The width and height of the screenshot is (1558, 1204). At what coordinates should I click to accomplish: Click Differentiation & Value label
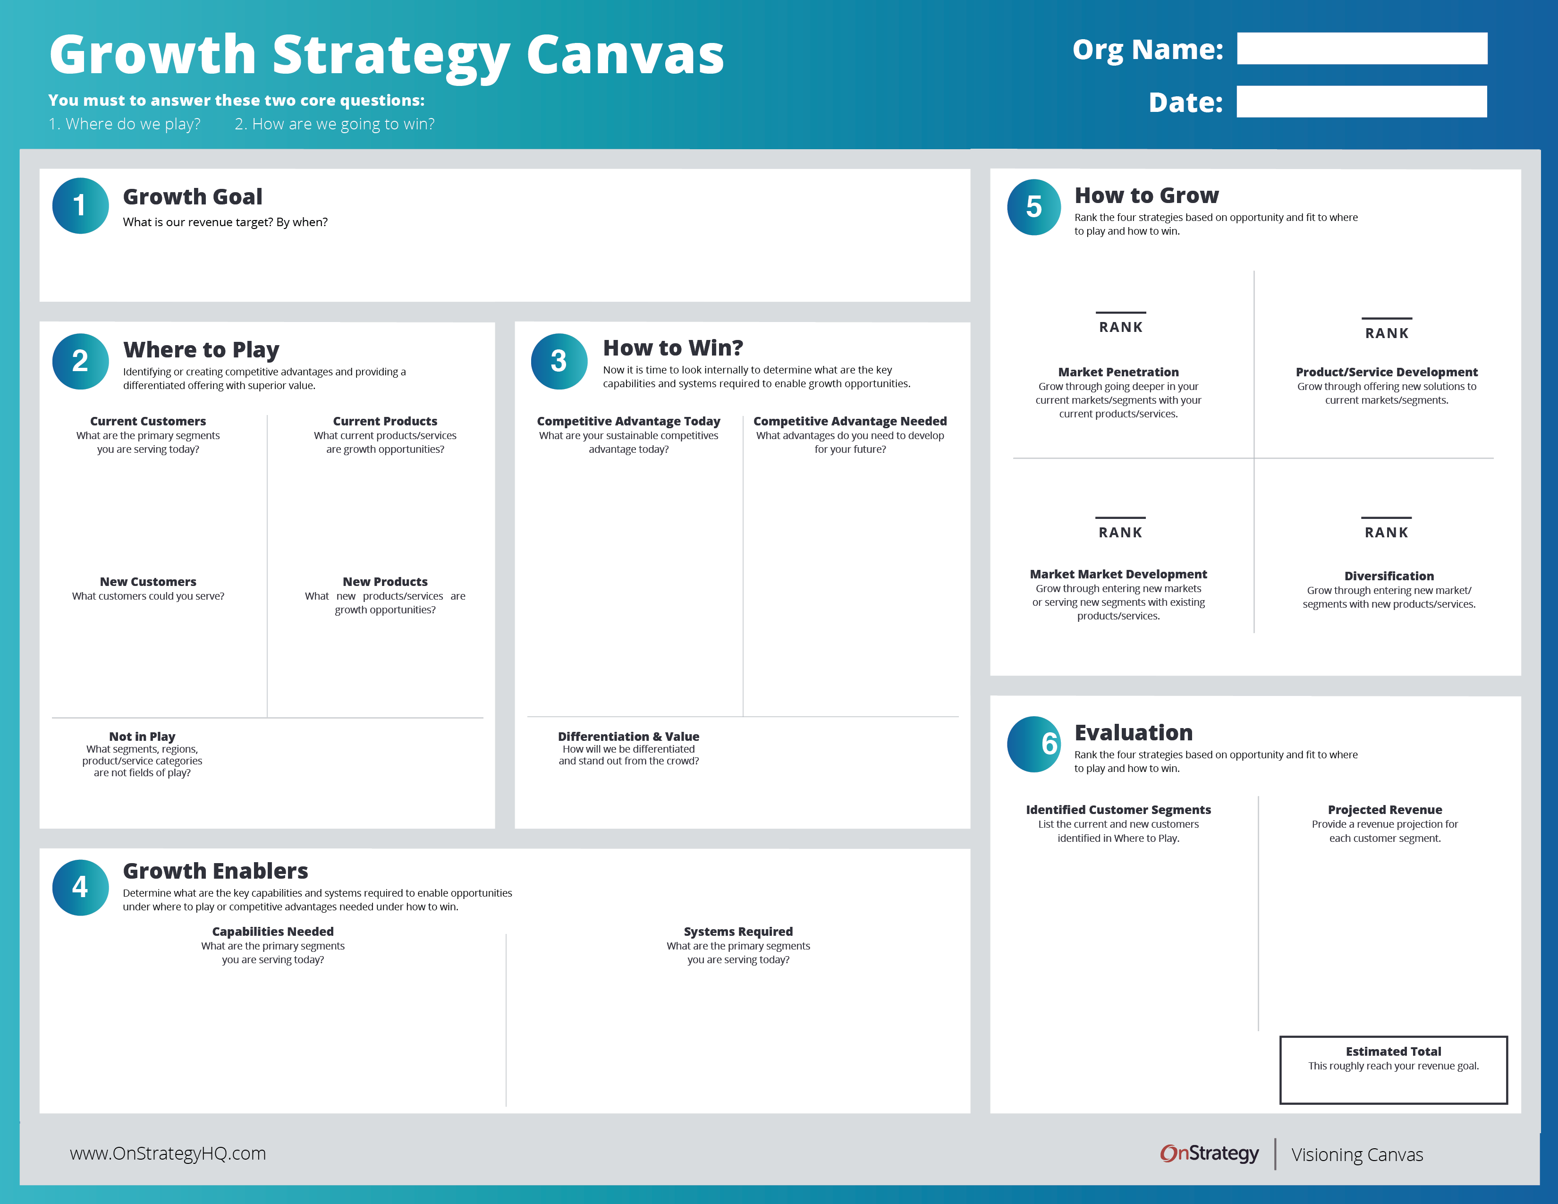628,736
